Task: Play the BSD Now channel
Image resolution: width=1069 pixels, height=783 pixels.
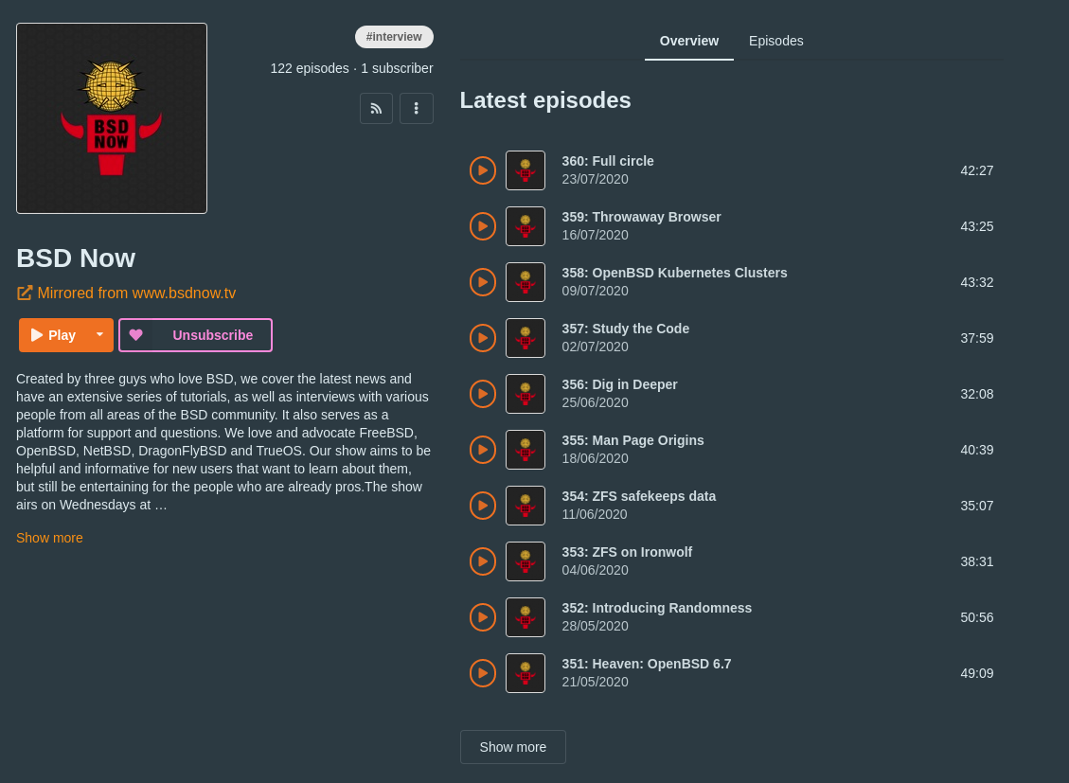Action: [53, 334]
